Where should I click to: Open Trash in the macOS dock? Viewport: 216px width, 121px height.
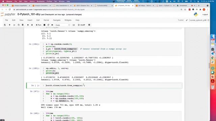coord(213,87)
